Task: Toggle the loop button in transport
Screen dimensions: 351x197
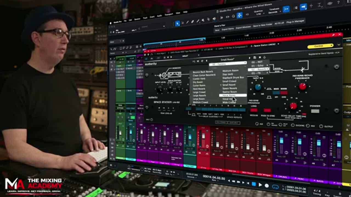Action: [276, 187]
